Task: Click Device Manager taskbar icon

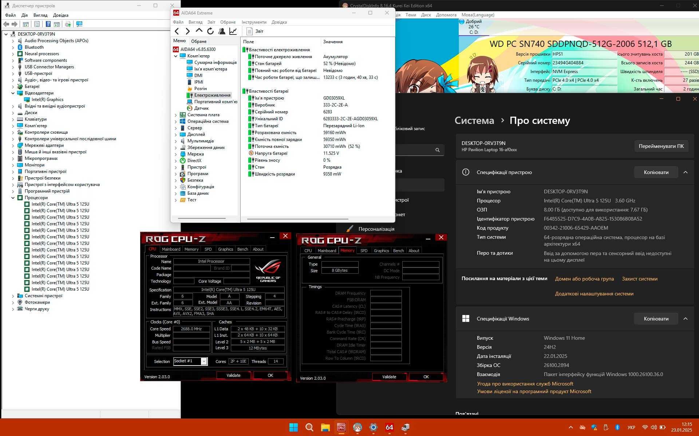Action: 405,427
